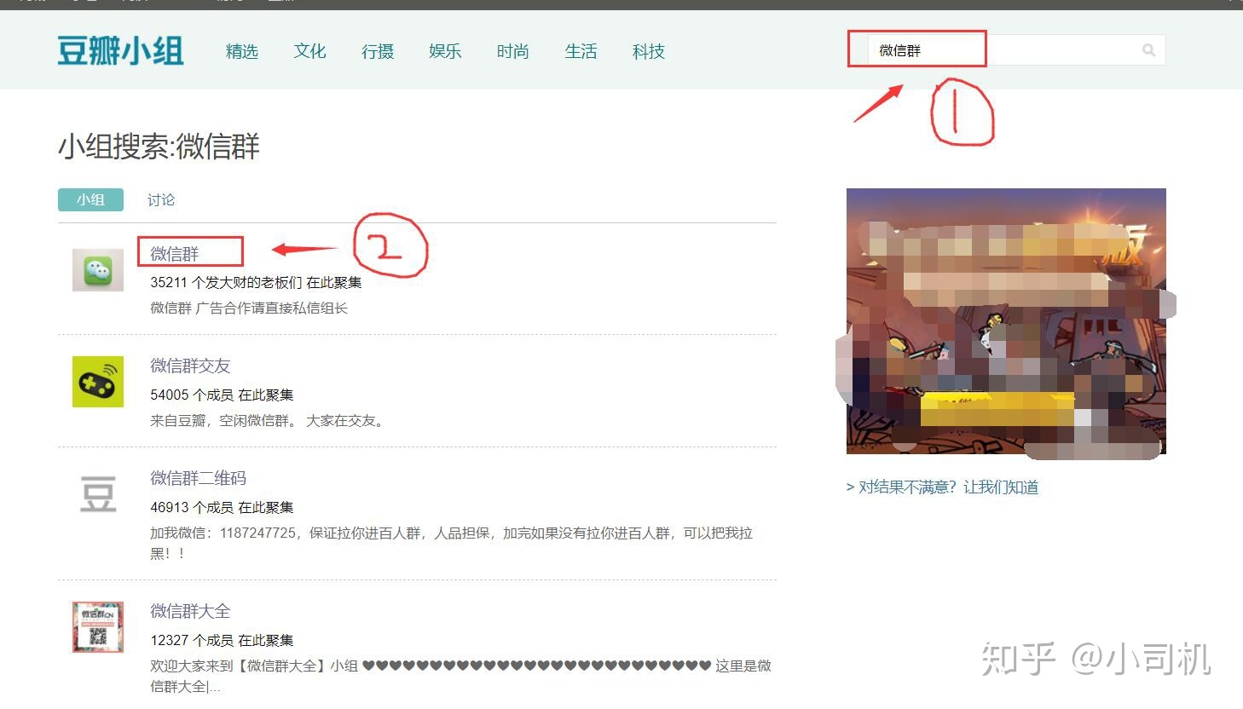1243x709 pixels.
Task: Click description starting 加我微信: 1187247725
Action: coord(452,543)
